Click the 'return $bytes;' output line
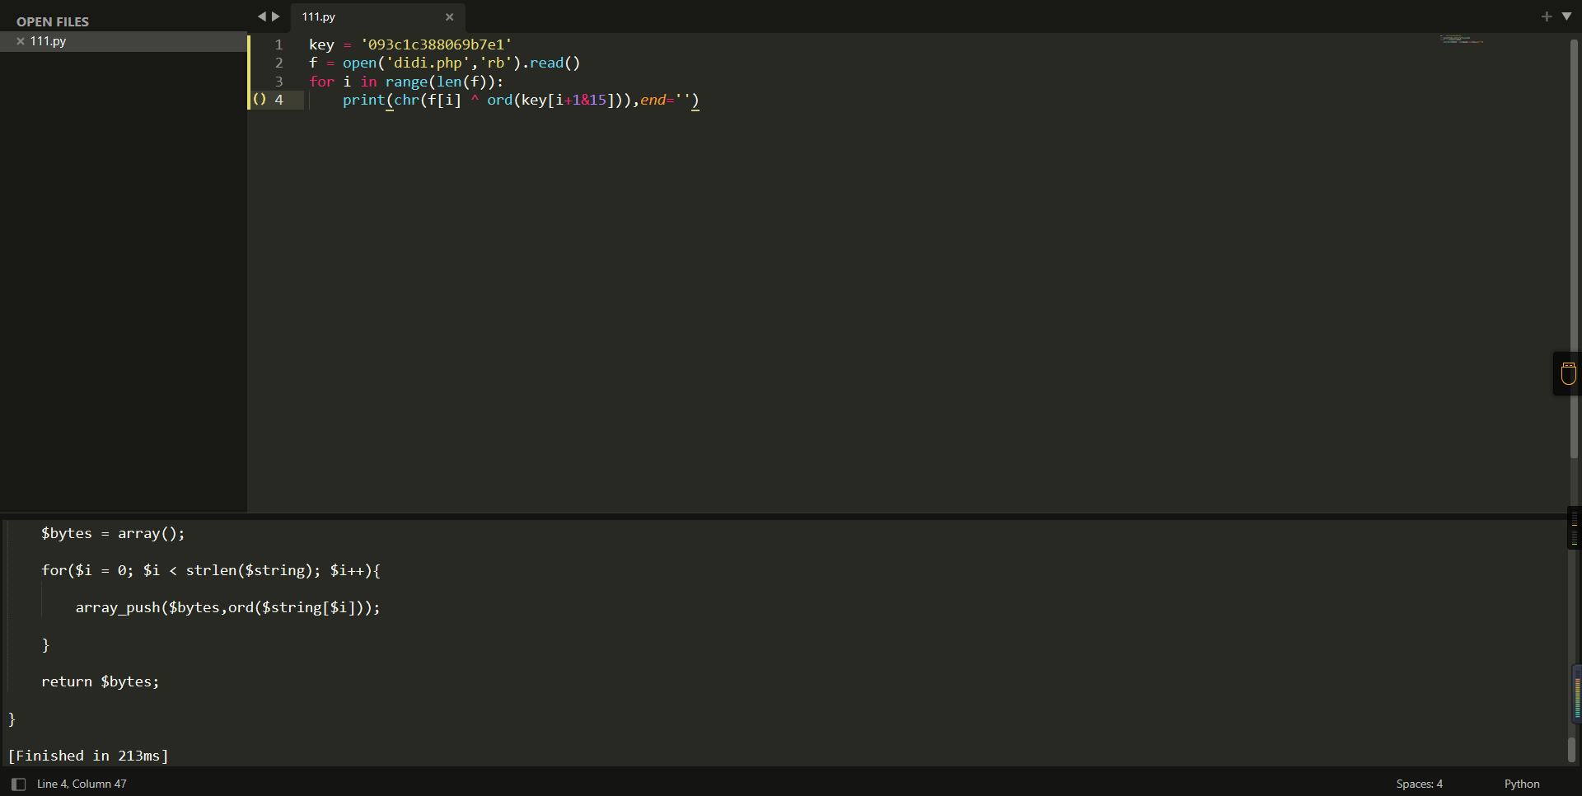Image resolution: width=1582 pixels, height=796 pixels. pos(101,681)
